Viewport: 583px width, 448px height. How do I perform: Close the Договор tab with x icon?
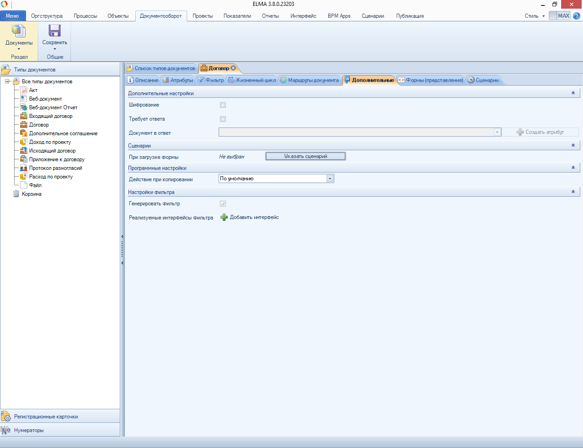[x=234, y=68]
